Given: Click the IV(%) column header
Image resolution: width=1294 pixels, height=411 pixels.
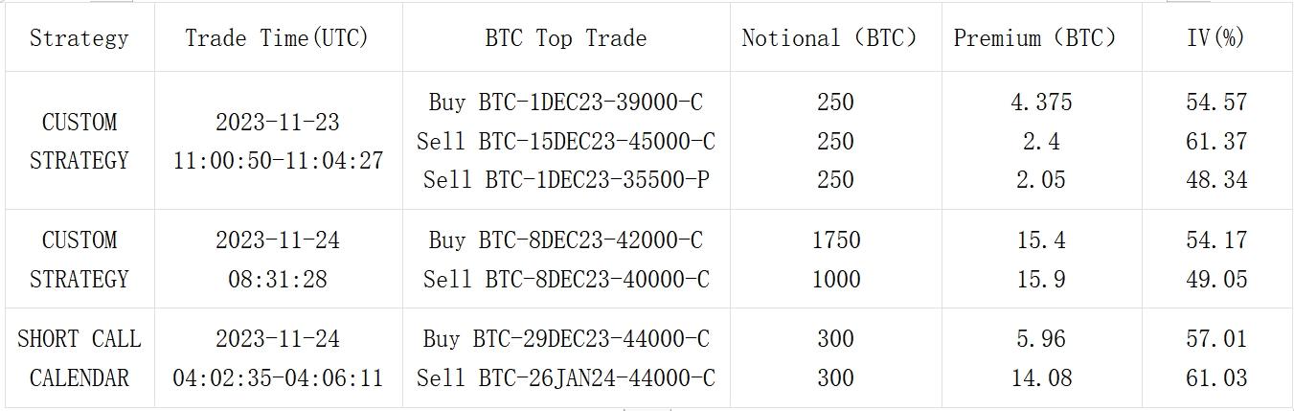Looking at the screenshot, I should pos(1215,38).
